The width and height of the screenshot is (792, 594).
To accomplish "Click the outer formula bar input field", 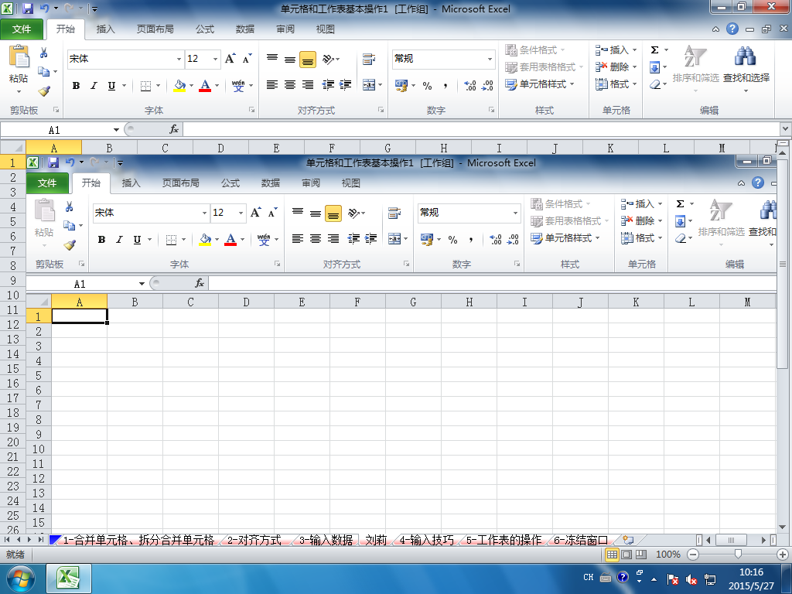I will click(481, 130).
